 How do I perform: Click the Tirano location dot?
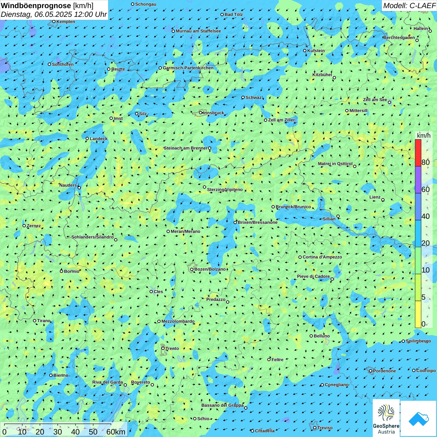[x=35, y=321]
